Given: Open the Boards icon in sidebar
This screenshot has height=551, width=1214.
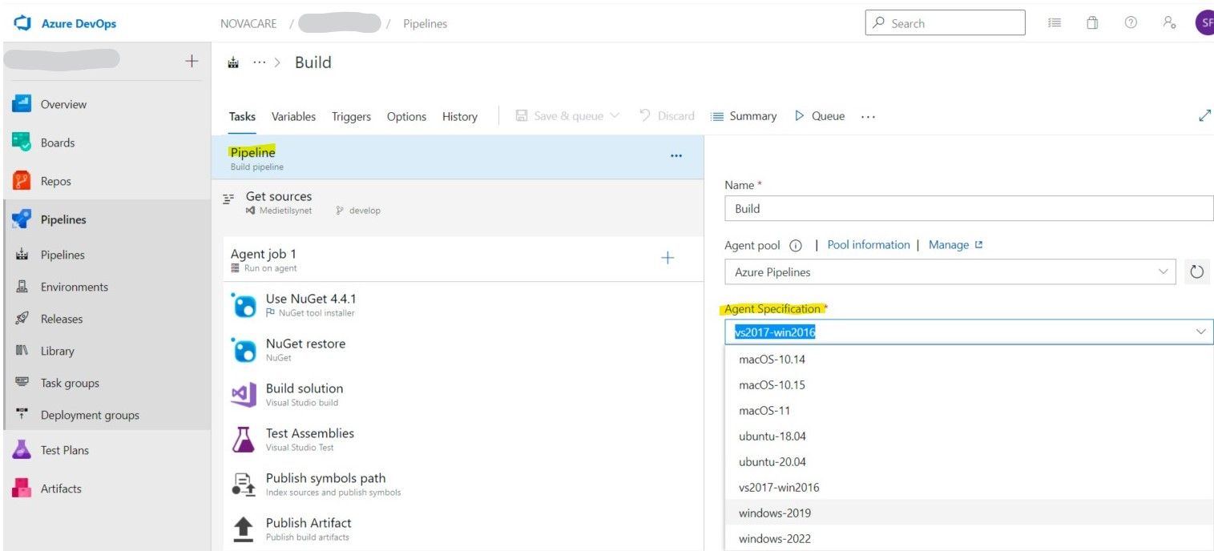Looking at the screenshot, I should click(x=22, y=143).
